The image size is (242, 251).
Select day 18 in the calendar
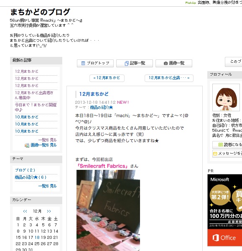(x=37, y=237)
